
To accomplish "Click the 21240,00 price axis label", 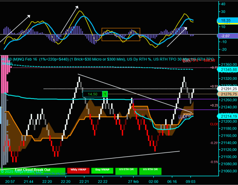I will click(x=229, y=107).
